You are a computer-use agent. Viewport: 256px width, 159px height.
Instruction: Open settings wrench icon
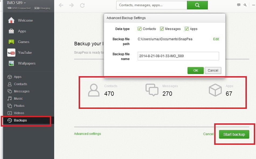coord(245,5)
